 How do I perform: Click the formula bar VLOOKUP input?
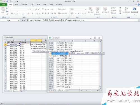[83, 20]
